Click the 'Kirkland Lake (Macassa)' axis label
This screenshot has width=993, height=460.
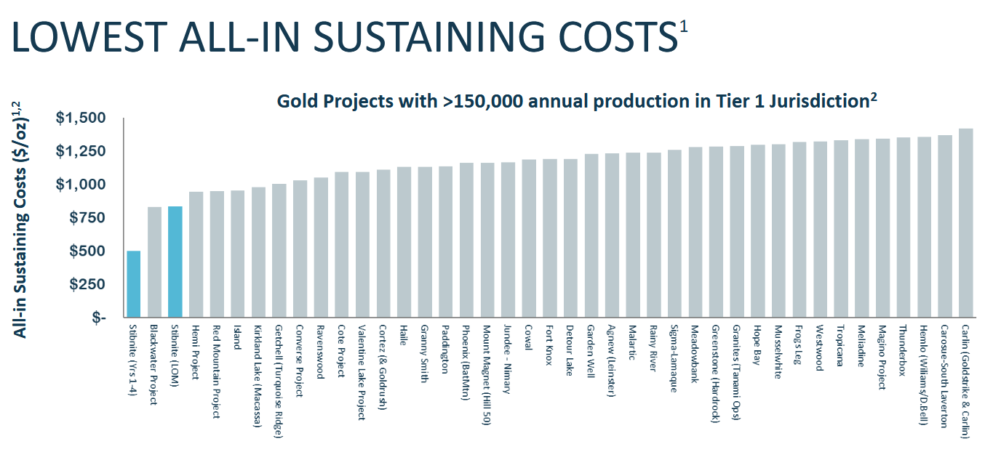click(x=258, y=375)
